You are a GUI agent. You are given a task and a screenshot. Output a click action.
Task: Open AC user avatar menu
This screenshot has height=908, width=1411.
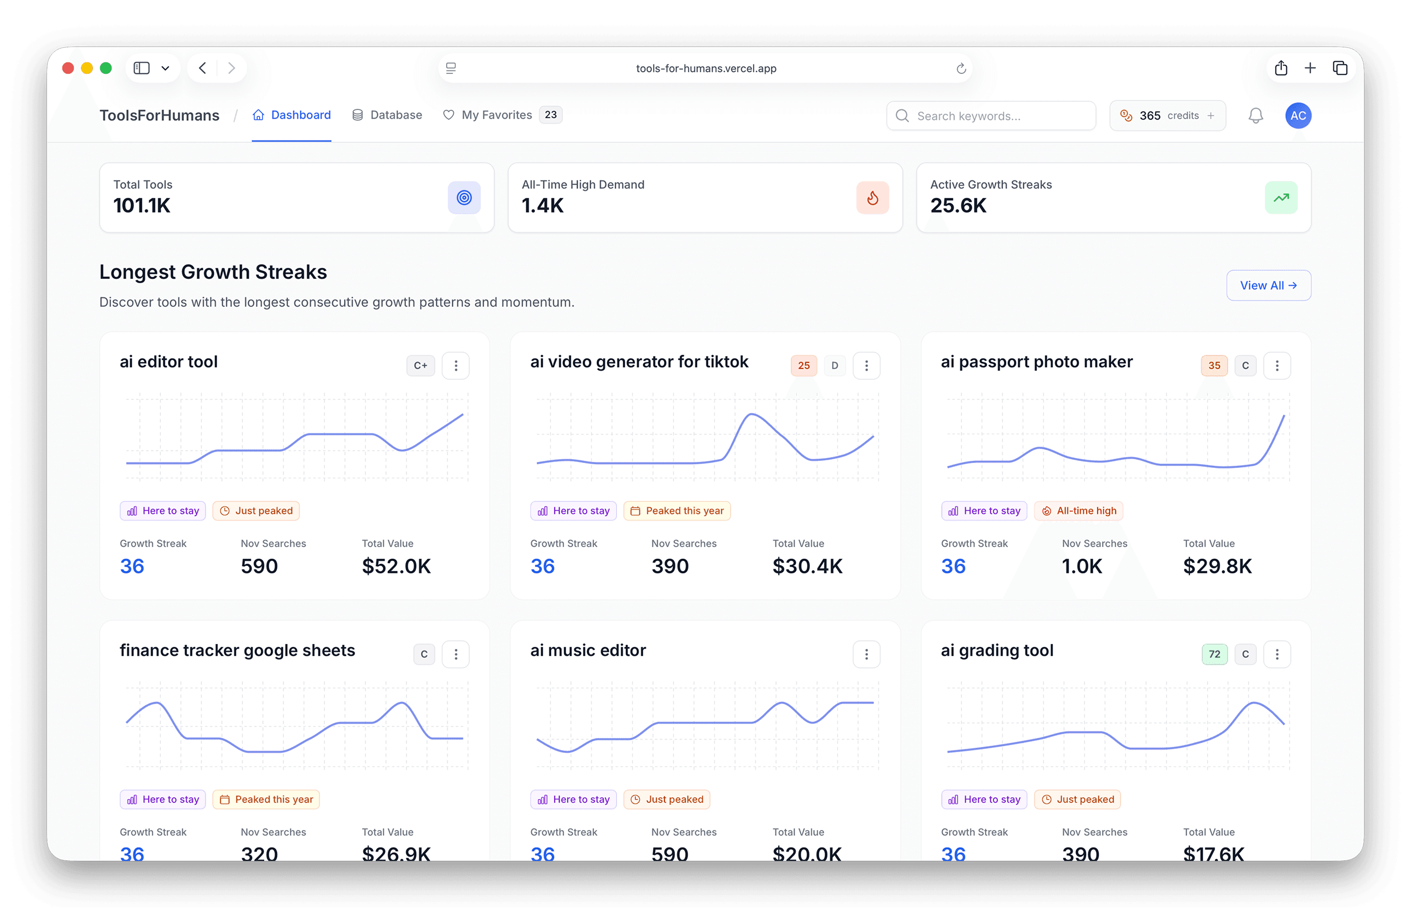[x=1298, y=115]
